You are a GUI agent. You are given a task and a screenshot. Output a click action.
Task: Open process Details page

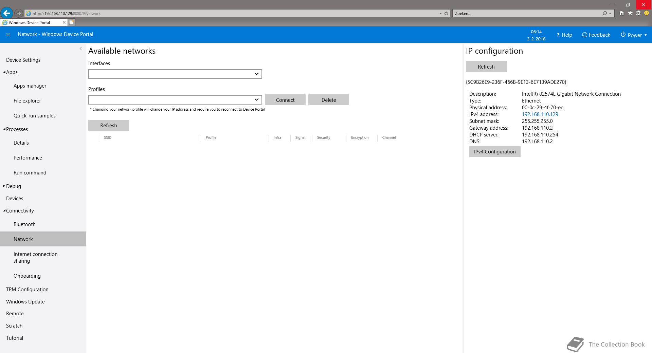pos(21,143)
